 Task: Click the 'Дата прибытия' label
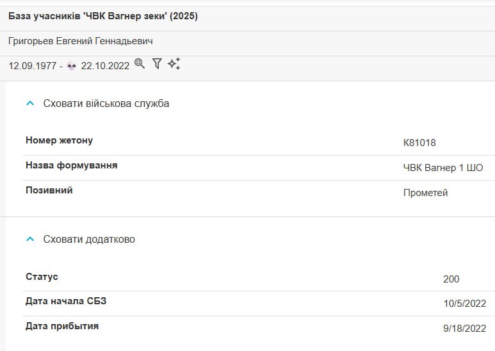coord(62,326)
